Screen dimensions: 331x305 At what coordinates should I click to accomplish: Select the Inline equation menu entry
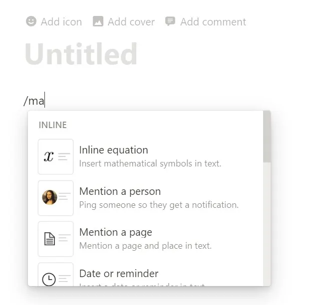point(113,150)
